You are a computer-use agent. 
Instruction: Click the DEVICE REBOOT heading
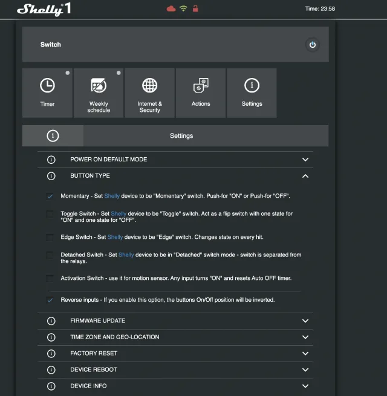click(x=94, y=370)
